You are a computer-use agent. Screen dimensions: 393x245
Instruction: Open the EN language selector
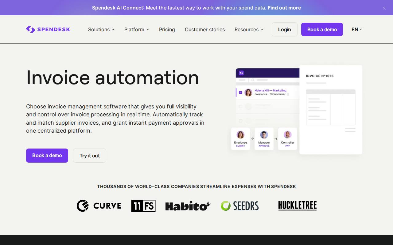[x=357, y=29]
